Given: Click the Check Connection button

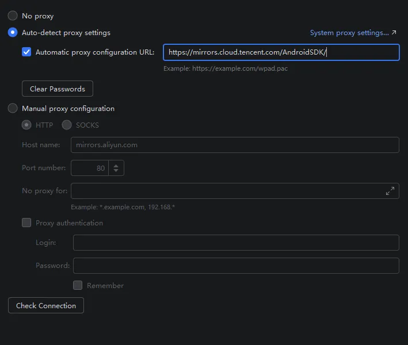Looking at the screenshot, I should pyautogui.click(x=46, y=305).
